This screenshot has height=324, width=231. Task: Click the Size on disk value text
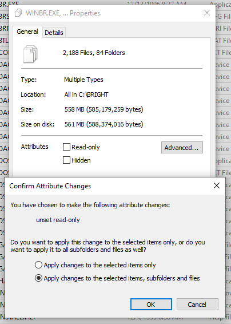tap(104, 124)
